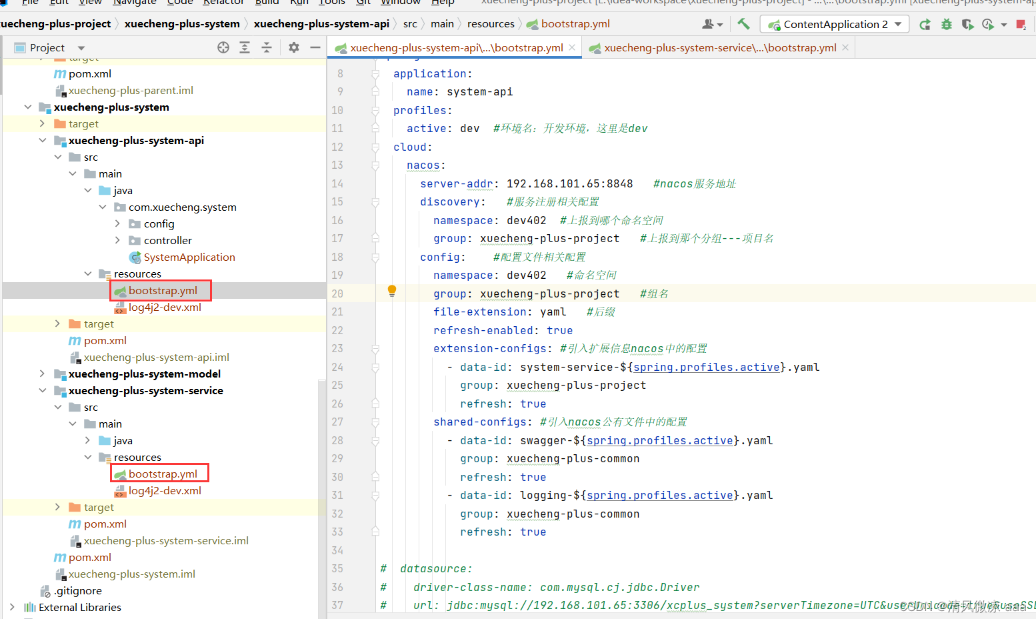1036x619 pixels.
Task: Stop the running application using red square
Action: click(x=1021, y=25)
